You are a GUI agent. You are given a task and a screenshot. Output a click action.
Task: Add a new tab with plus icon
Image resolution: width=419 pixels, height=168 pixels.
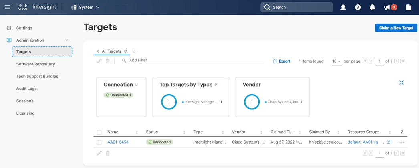tap(134, 51)
